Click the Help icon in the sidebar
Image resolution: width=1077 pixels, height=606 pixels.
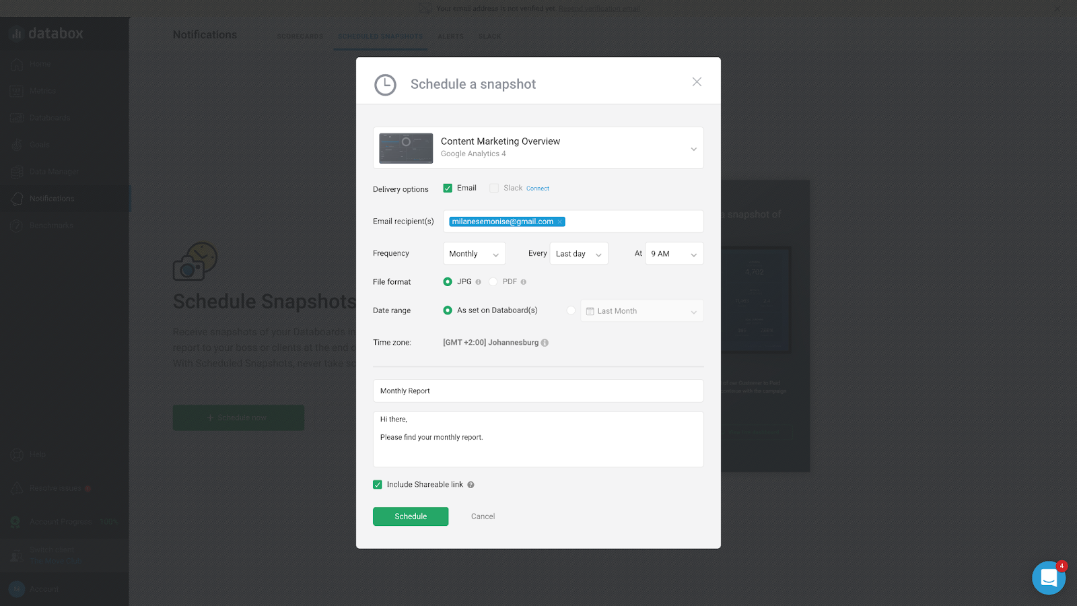click(x=17, y=454)
